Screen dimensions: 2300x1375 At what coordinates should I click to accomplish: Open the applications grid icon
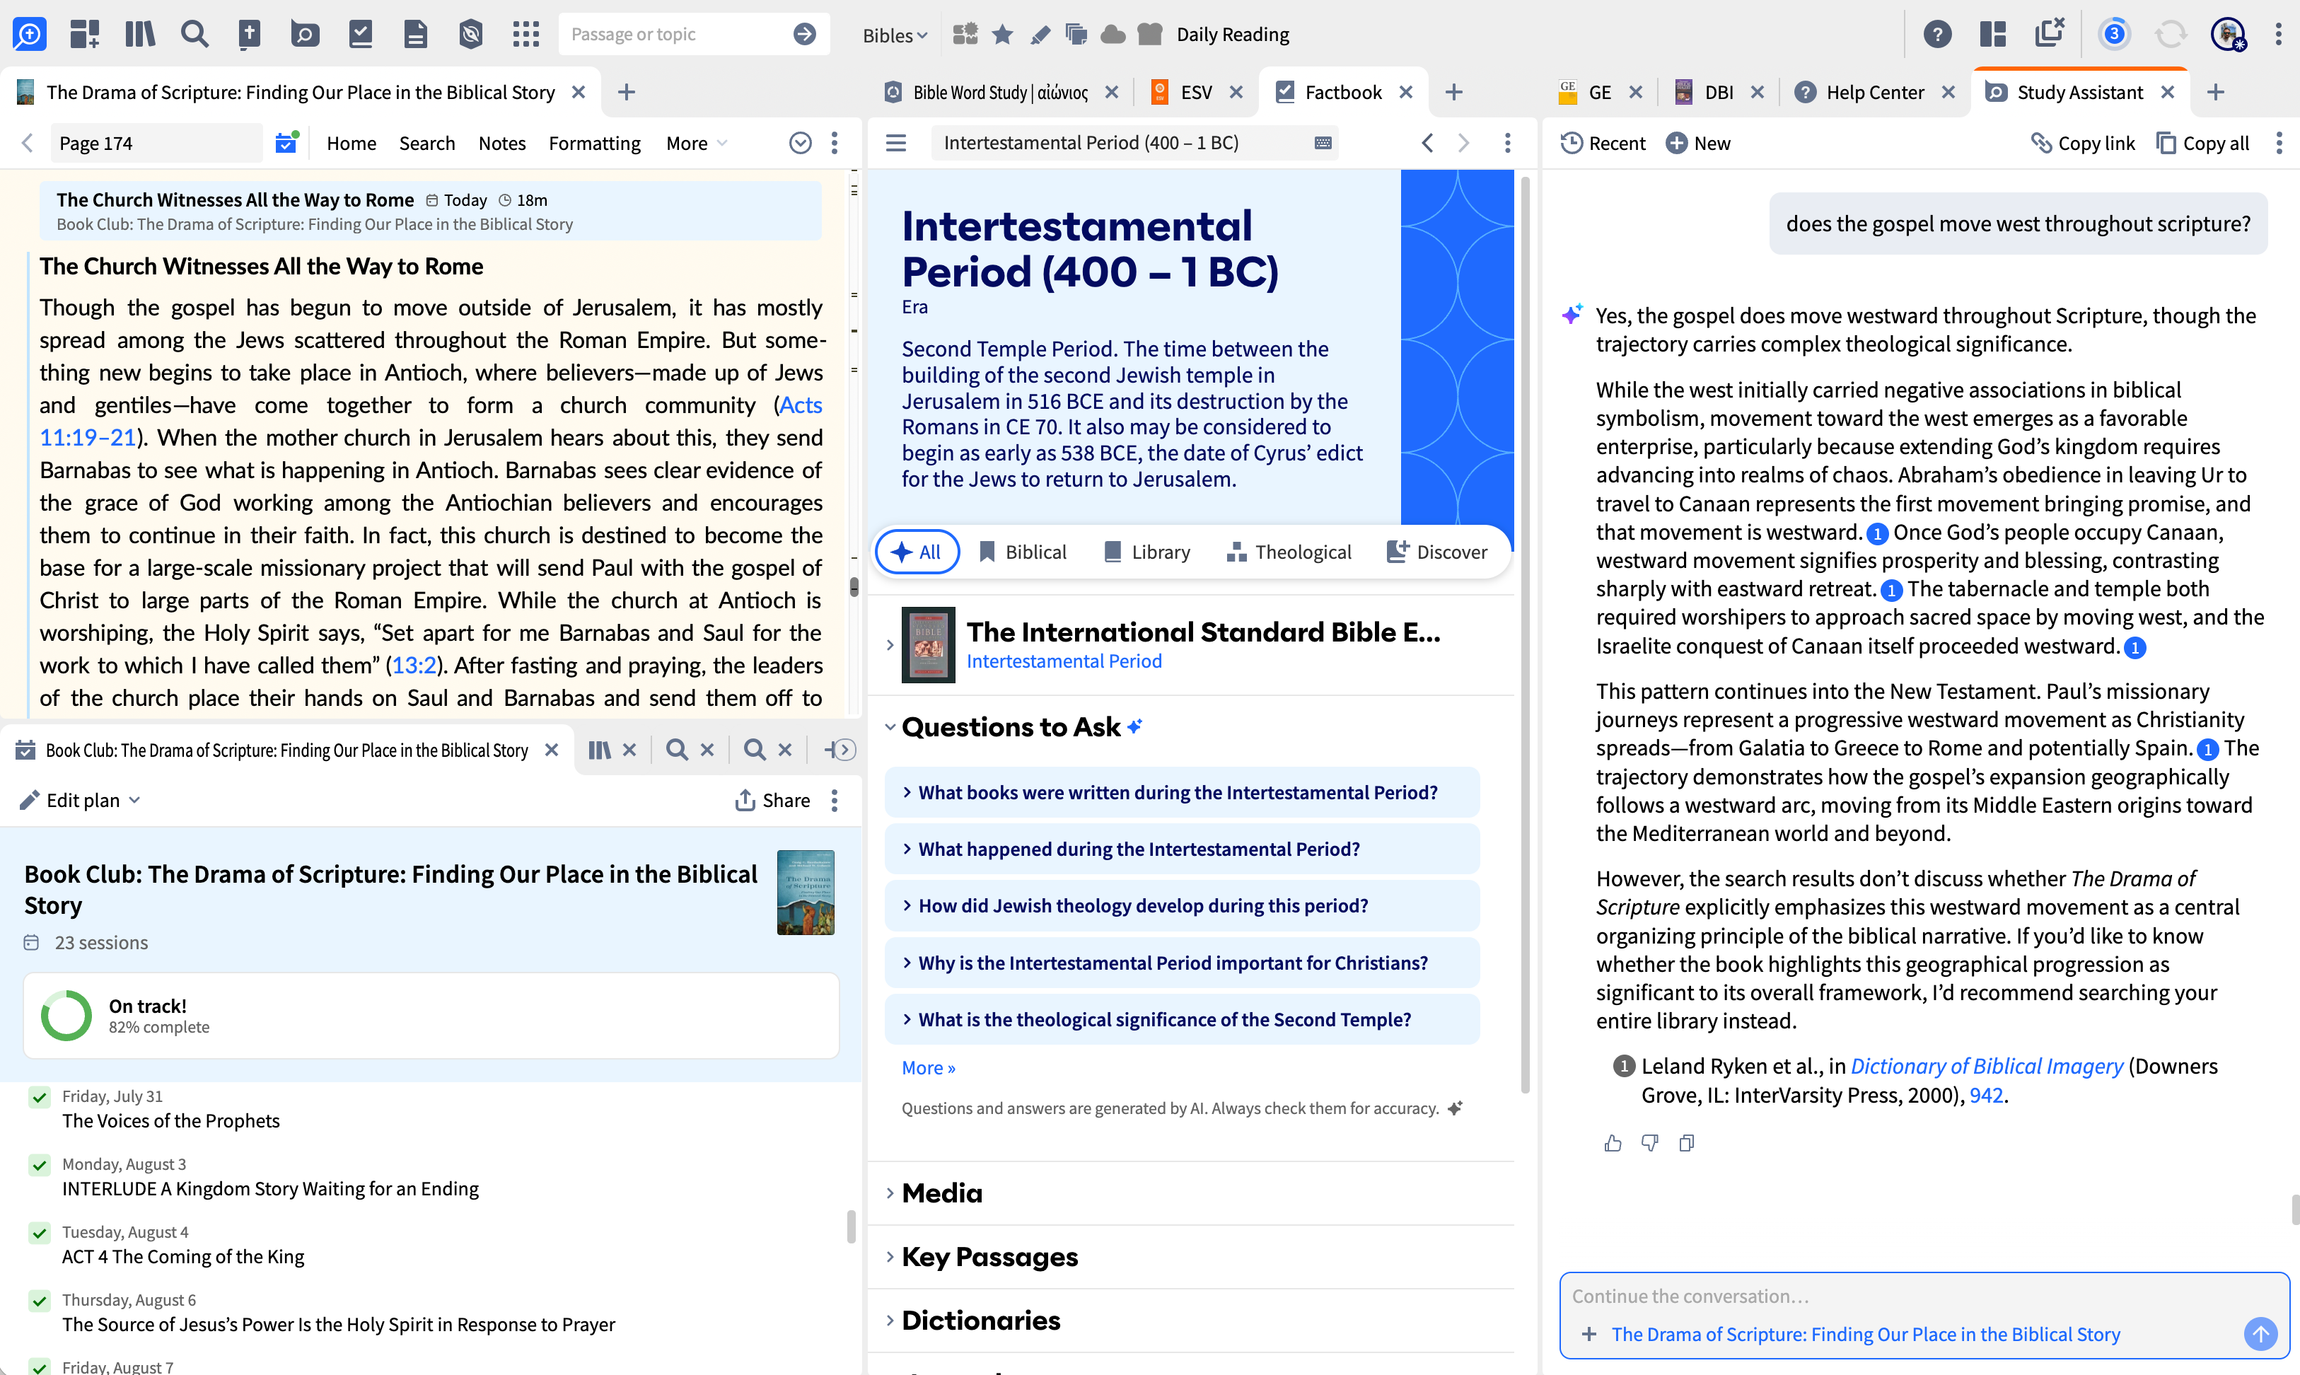[x=525, y=34]
